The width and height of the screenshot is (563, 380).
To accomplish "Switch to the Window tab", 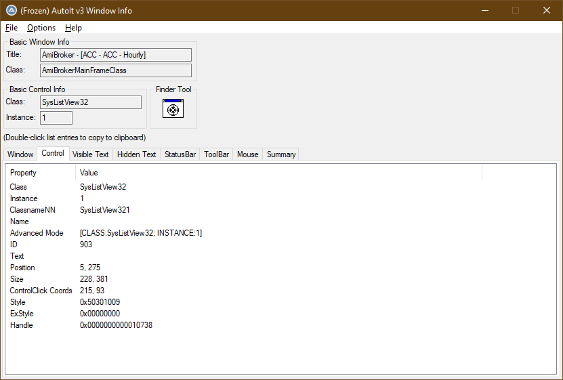I will (x=20, y=154).
